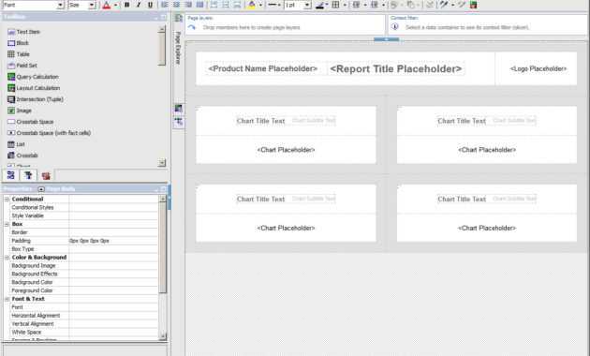Set vertical alignment to bottom
Viewport: 590px width, 356px height.
pyautogui.click(x=237, y=5)
